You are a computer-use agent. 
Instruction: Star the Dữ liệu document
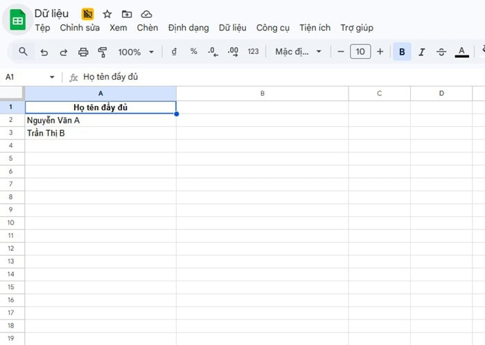[x=107, y=14]
